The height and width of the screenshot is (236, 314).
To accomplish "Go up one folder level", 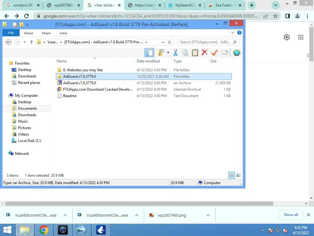I will click(x=32, y=42).
